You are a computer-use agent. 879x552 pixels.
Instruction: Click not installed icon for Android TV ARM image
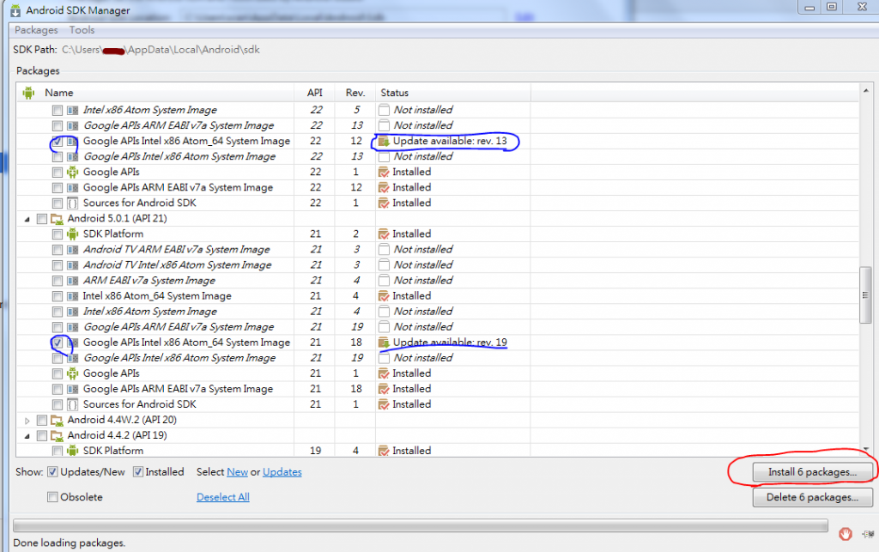point(384,249)
